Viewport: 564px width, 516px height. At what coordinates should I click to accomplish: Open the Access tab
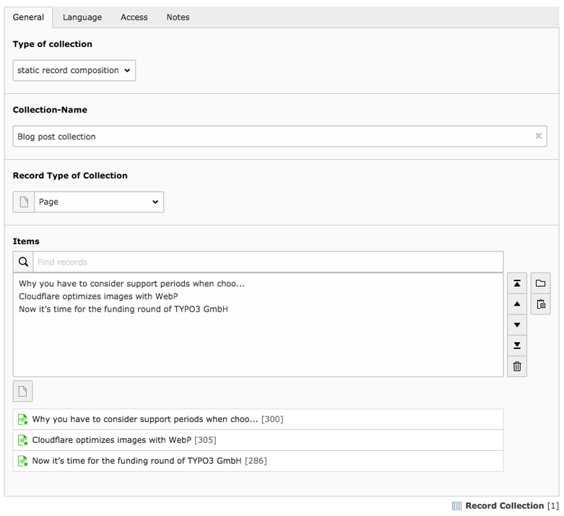click(134, 17)
